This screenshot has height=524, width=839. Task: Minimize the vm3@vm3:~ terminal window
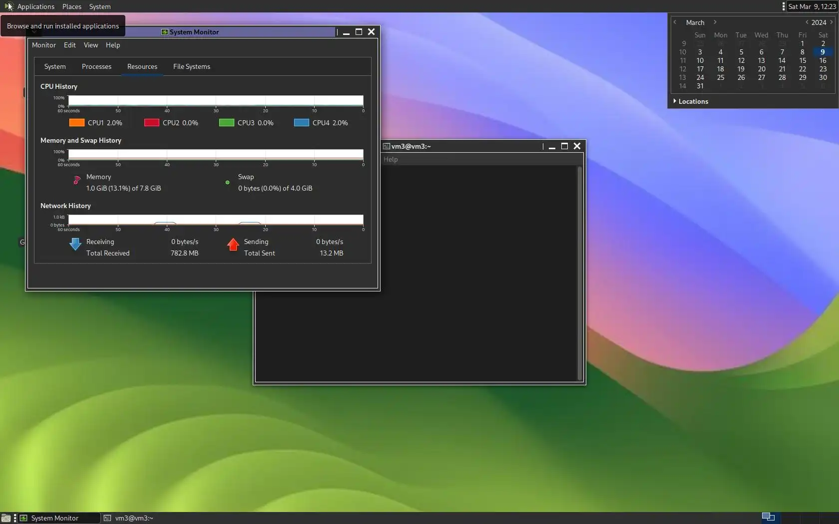[x=552, y=146]
